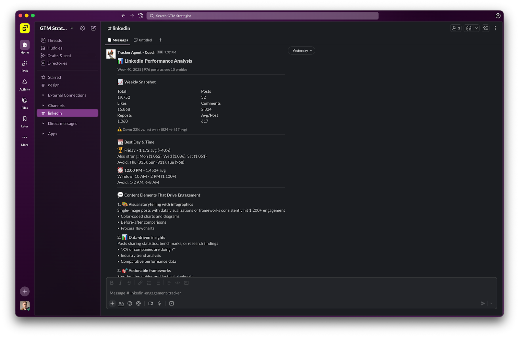Open workspace settings gear
Image resolution: width=519 pixels, height=337 pixels.
pyautogui.click(x=82, y=28)
